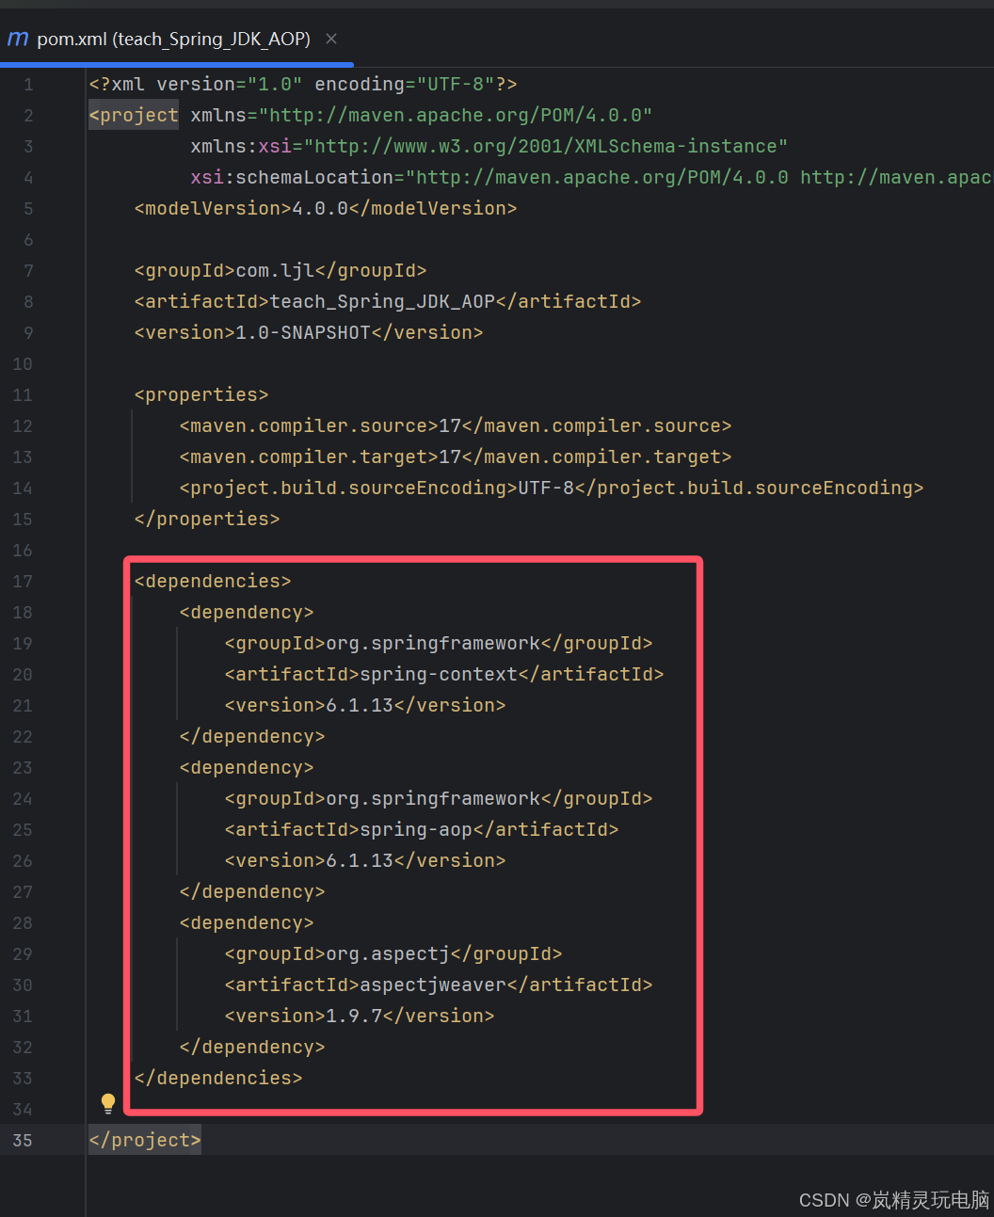
Task: Click the yellow lightbulb quick-fix icon
Action: point(108,1103)
